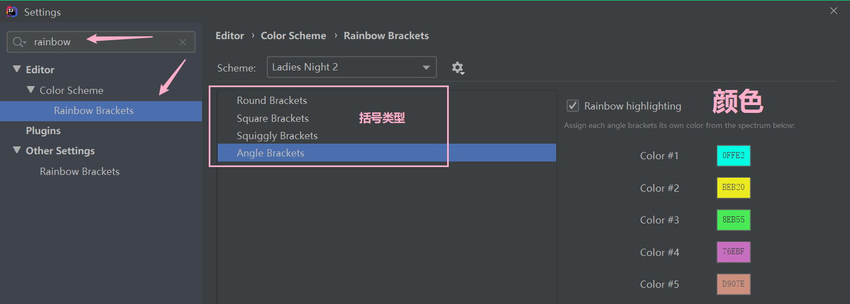This screenshot has height=304, width=850.
Task: Collapse the Editor tree node
Action: coord(16,70)
